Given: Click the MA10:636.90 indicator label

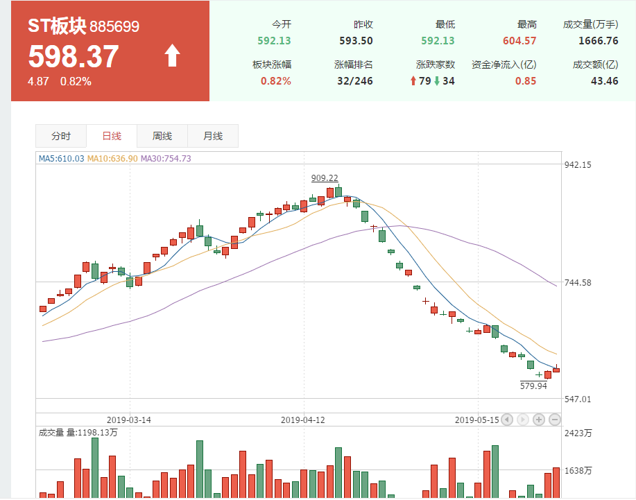Looking at the screenshot, I should (x=112, y=159).
